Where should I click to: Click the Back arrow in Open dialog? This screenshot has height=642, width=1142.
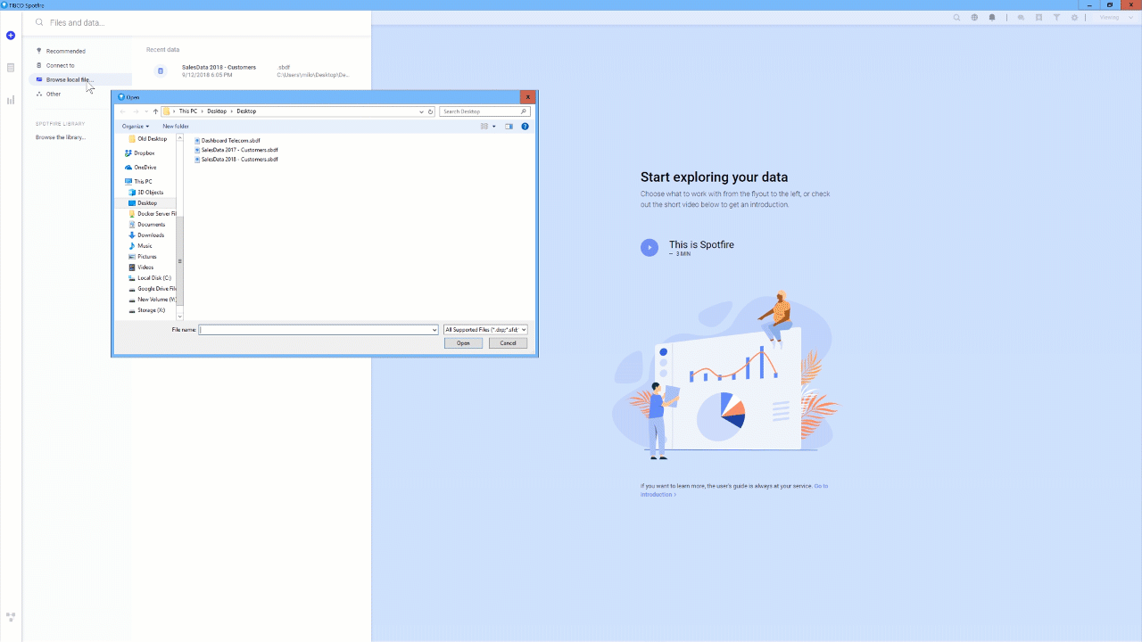(123, 111)
